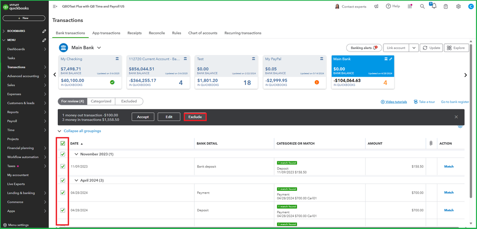Image resolution: width=477 pixels, height=229 pixels.
Task: Click Go to bank register link
Action: tap(455, 102)
